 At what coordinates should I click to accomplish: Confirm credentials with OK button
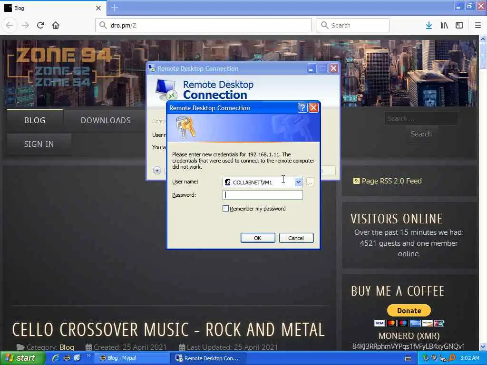coord(258,238)
